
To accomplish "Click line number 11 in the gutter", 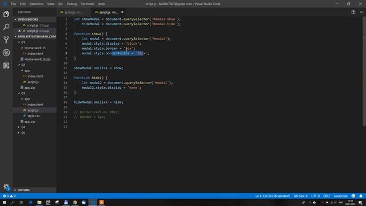I will [x=65, y=68].
